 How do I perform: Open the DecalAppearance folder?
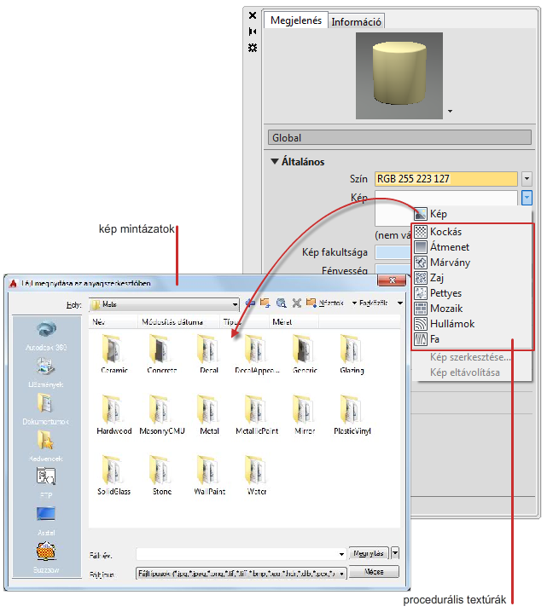[257, 355]
